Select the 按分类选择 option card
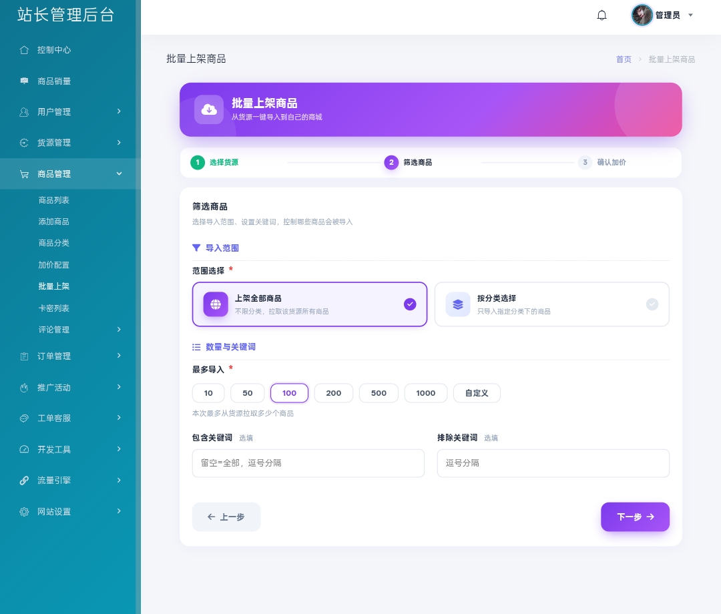 pos(552,304)
